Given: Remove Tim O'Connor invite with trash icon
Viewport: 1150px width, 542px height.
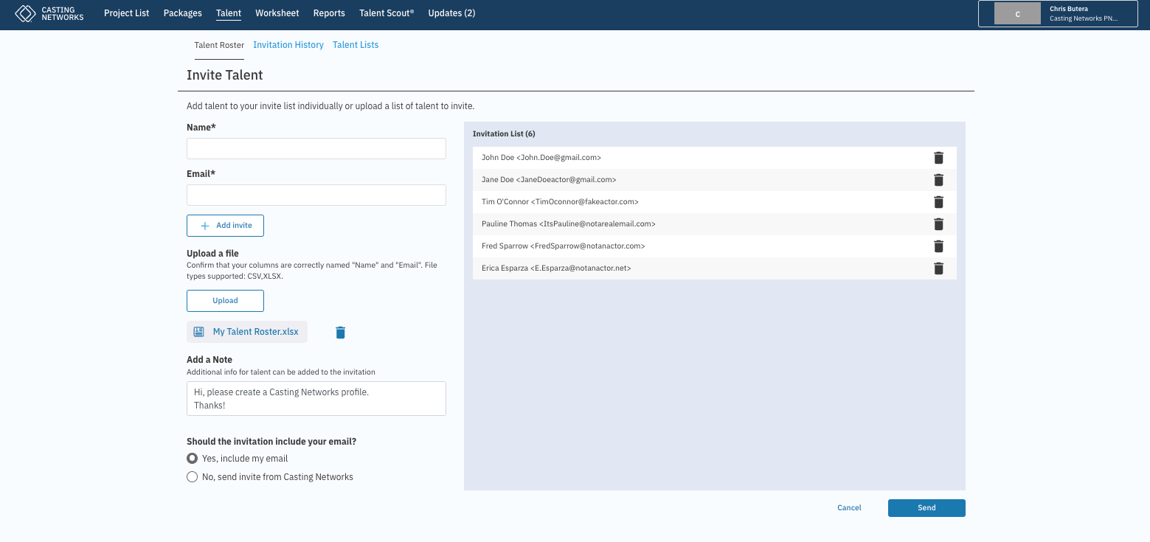Looking at the screenshot, I should tap(938, 202).
